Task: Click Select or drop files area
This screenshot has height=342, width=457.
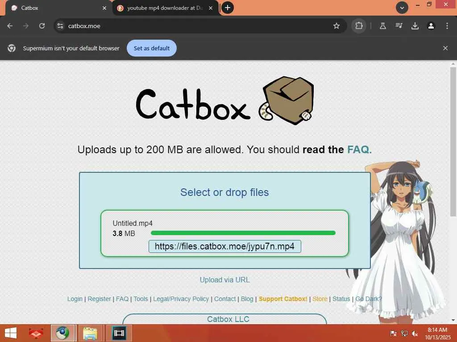Action: click(x=224, y=192)
